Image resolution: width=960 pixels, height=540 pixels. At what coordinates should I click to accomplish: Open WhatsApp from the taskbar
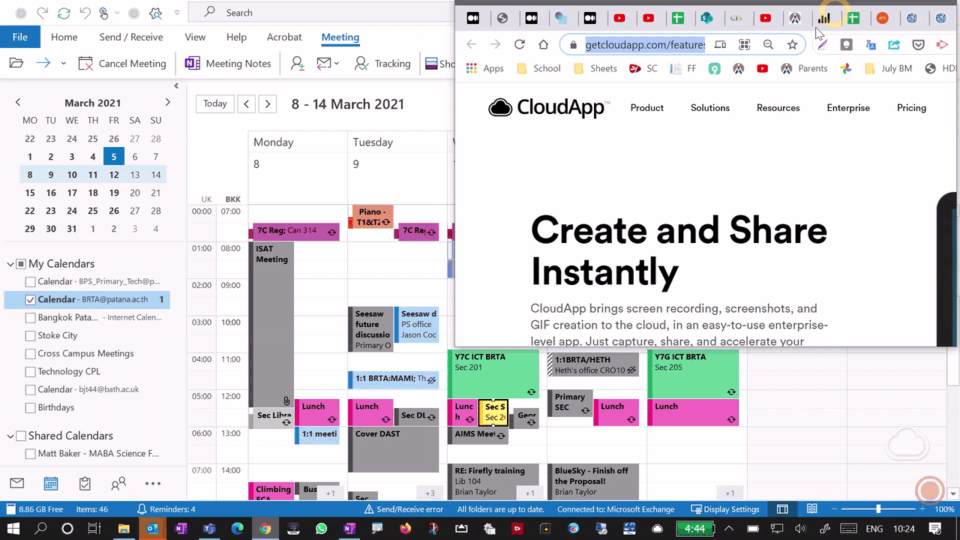[x=322, y=529]
